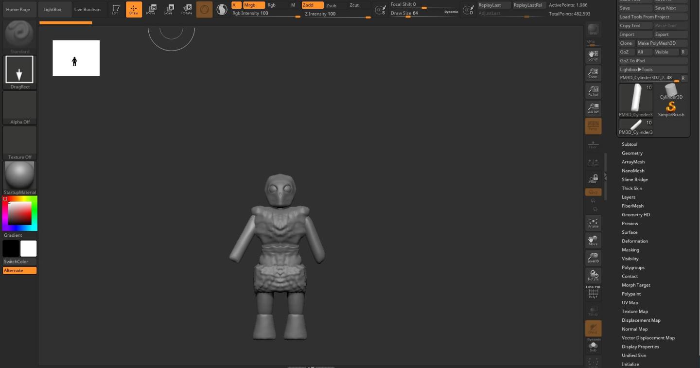Toggle L.Sym local symmetry
The height and width of the screenshot is (368, 700).
pos(593,162)
